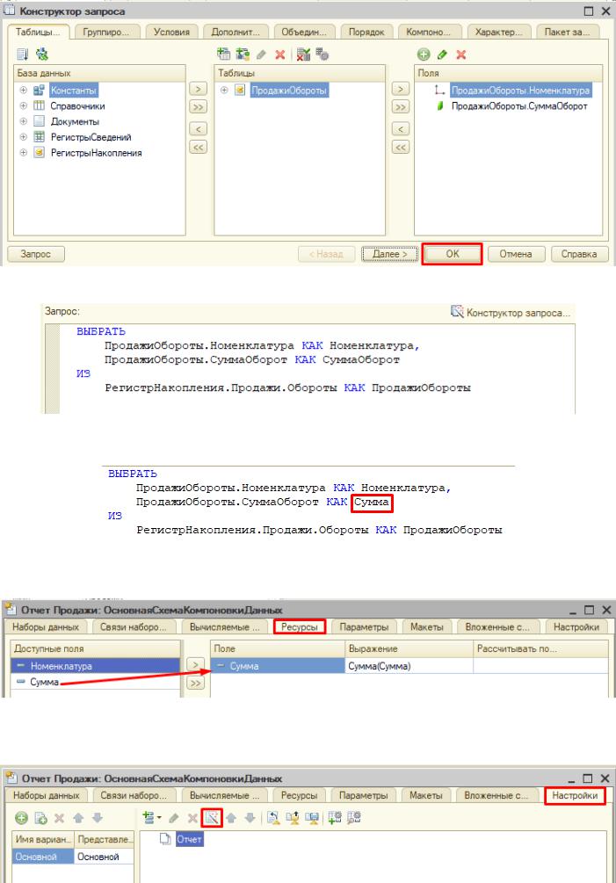Click the virtual table parameters gear icon

coord(322,54)
